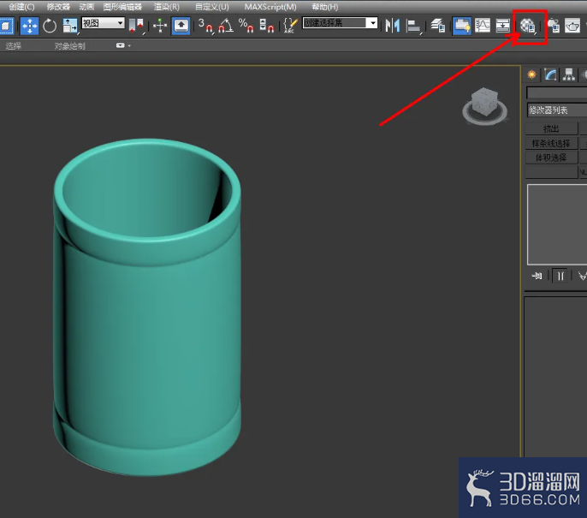Toggle the 3D Snaps button
The image size is (587, 518).
point(205,26)
